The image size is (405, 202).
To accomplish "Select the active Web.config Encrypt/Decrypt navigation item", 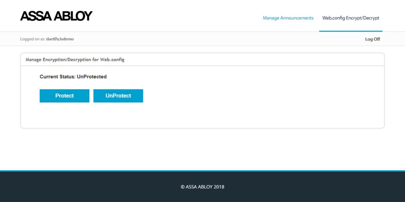I will 351,18.
